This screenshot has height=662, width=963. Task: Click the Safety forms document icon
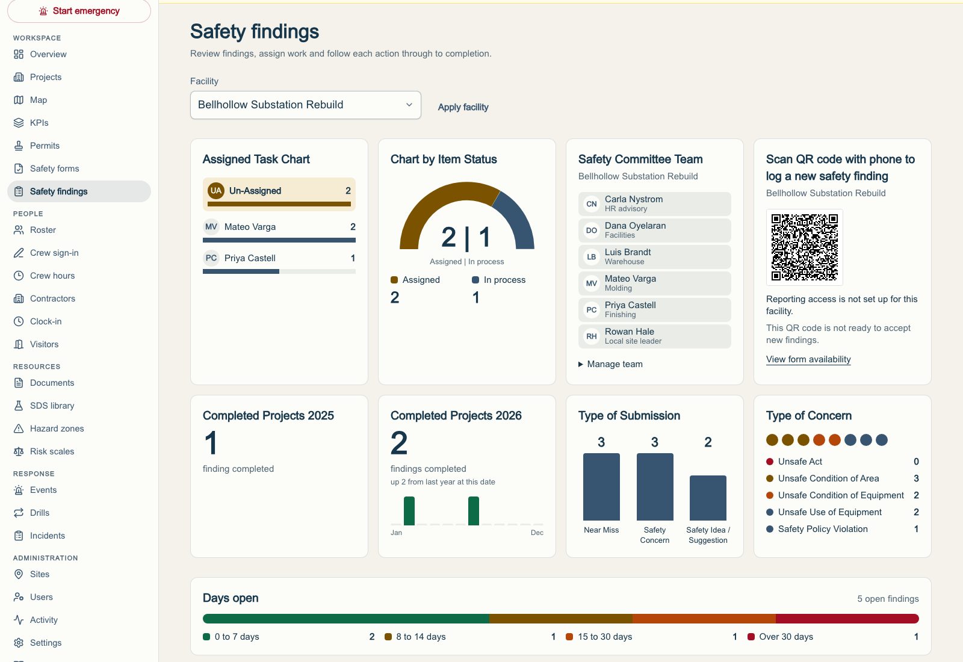coord(19,169)
